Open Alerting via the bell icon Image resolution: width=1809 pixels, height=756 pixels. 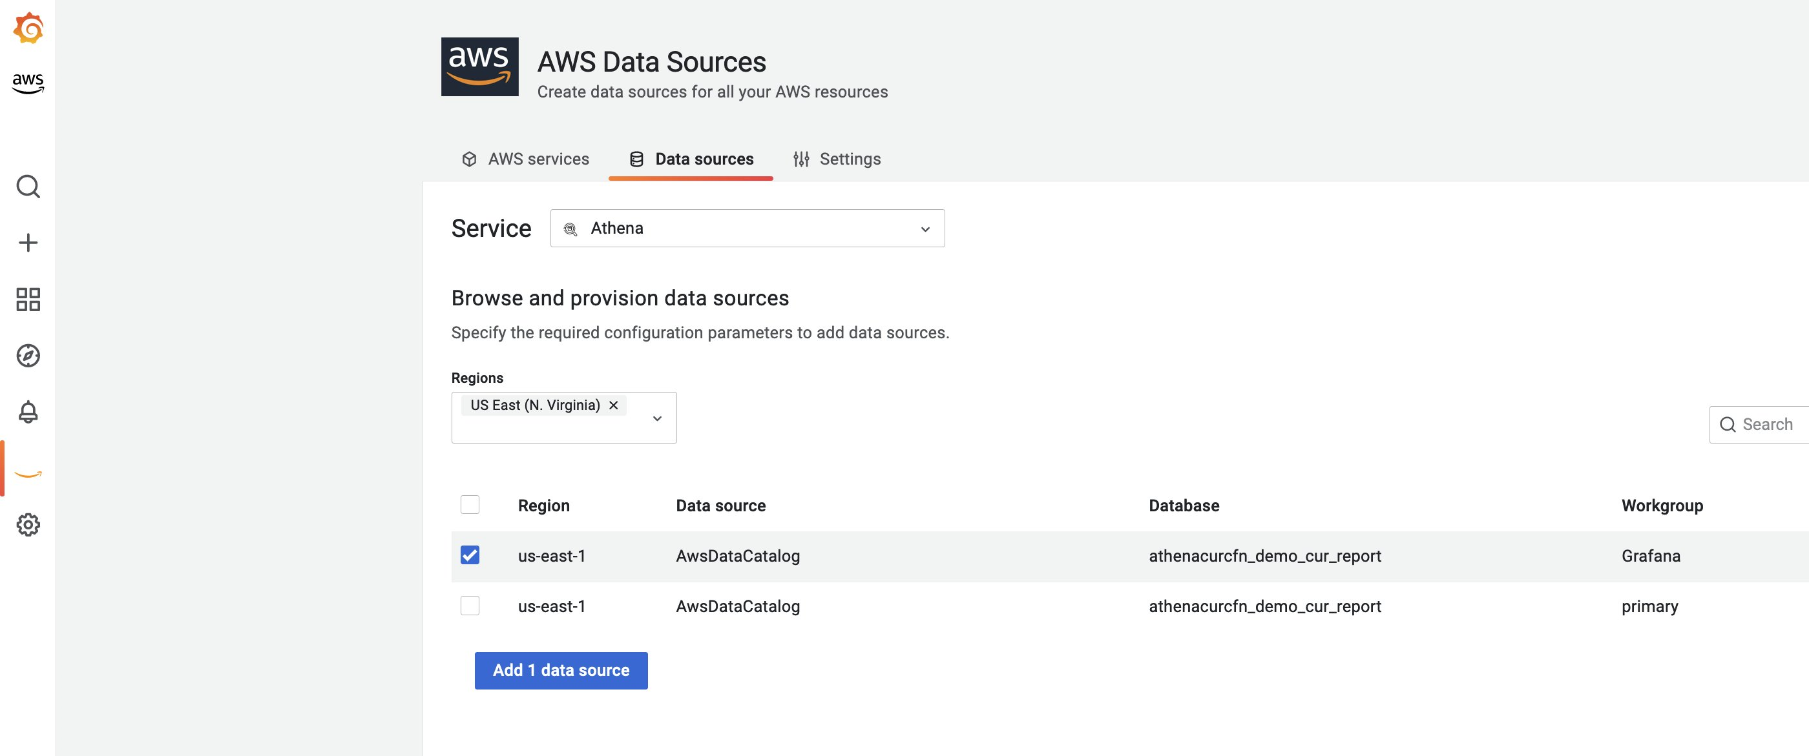coord(28,412)
